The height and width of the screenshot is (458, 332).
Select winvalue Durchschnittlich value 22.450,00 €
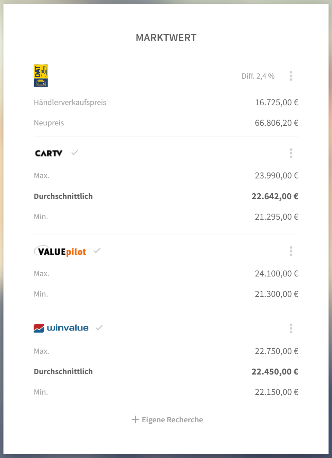275,372
